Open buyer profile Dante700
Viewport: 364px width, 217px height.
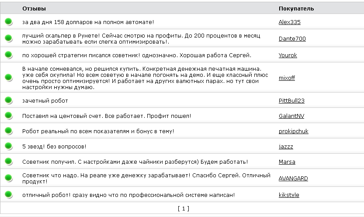point(292,39)
